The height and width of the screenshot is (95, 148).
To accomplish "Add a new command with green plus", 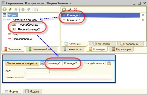I will pyautogui.click(x=64, y=9).
